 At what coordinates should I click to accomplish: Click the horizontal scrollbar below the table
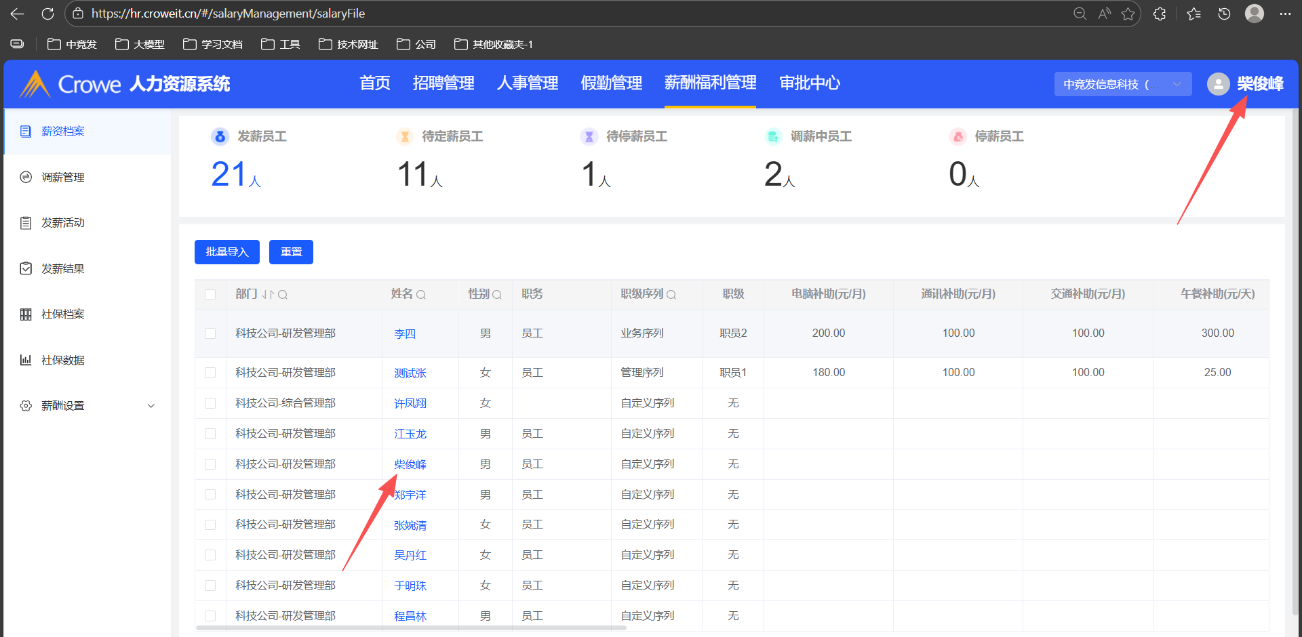tap(411, 628)
